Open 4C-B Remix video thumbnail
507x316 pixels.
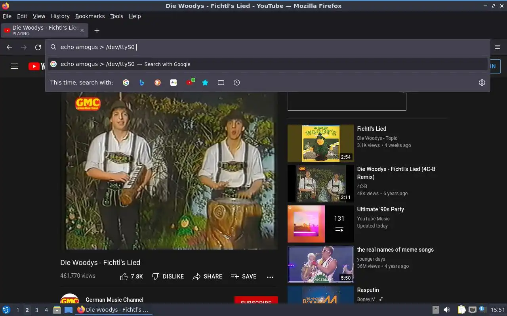(x=320, y=184)
